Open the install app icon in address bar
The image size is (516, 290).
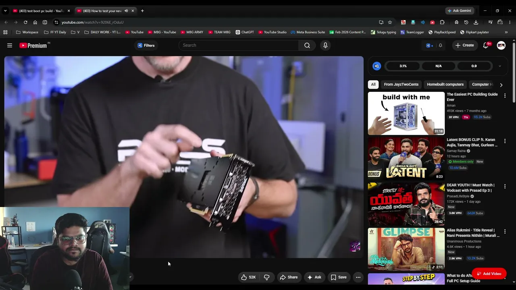pos(381,22)
